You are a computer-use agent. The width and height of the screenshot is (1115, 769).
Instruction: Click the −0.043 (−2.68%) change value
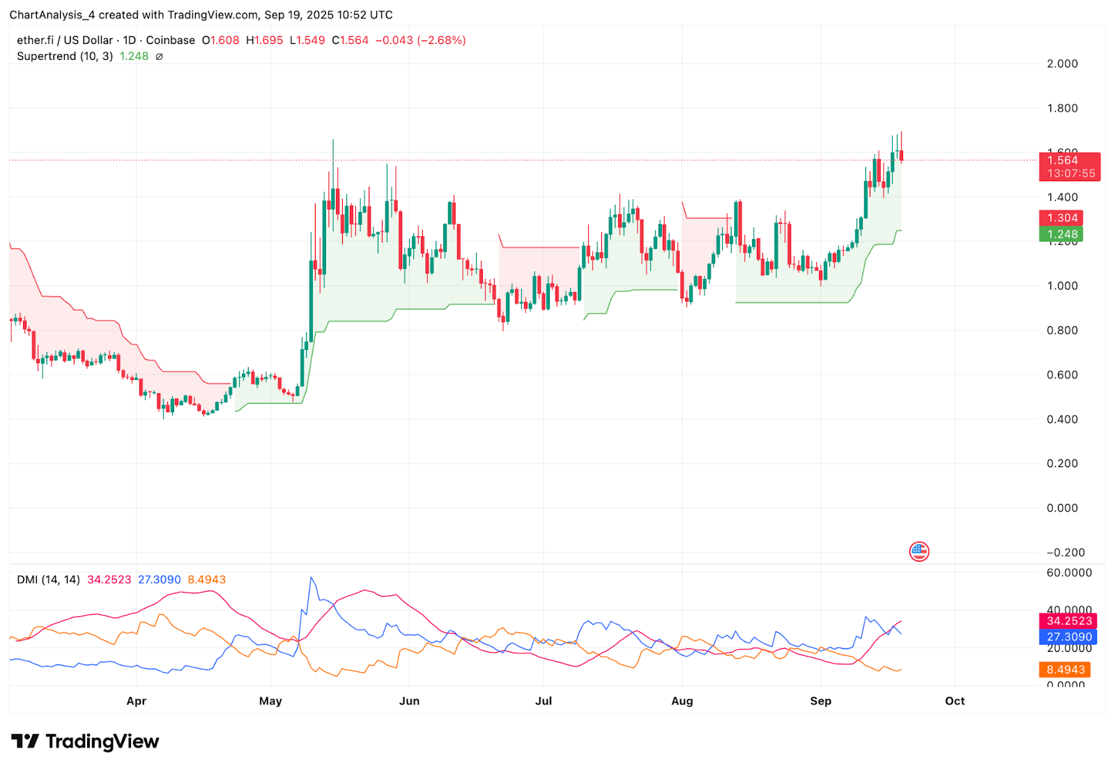420,40
